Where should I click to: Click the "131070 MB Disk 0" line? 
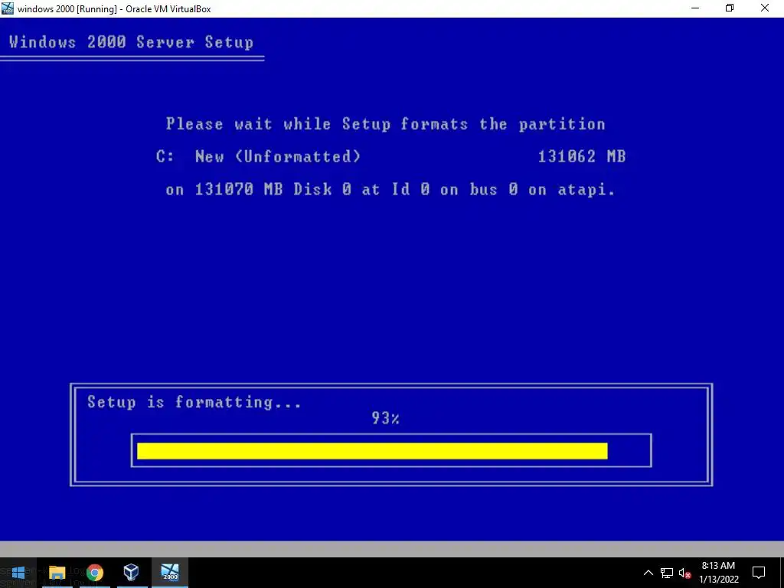(390, 190)
